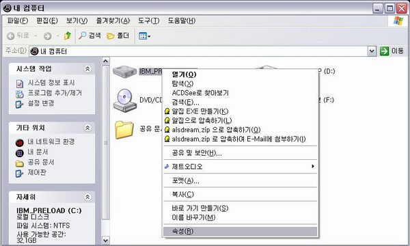Click sidebar scrollbar up arrow

(106, 61)
